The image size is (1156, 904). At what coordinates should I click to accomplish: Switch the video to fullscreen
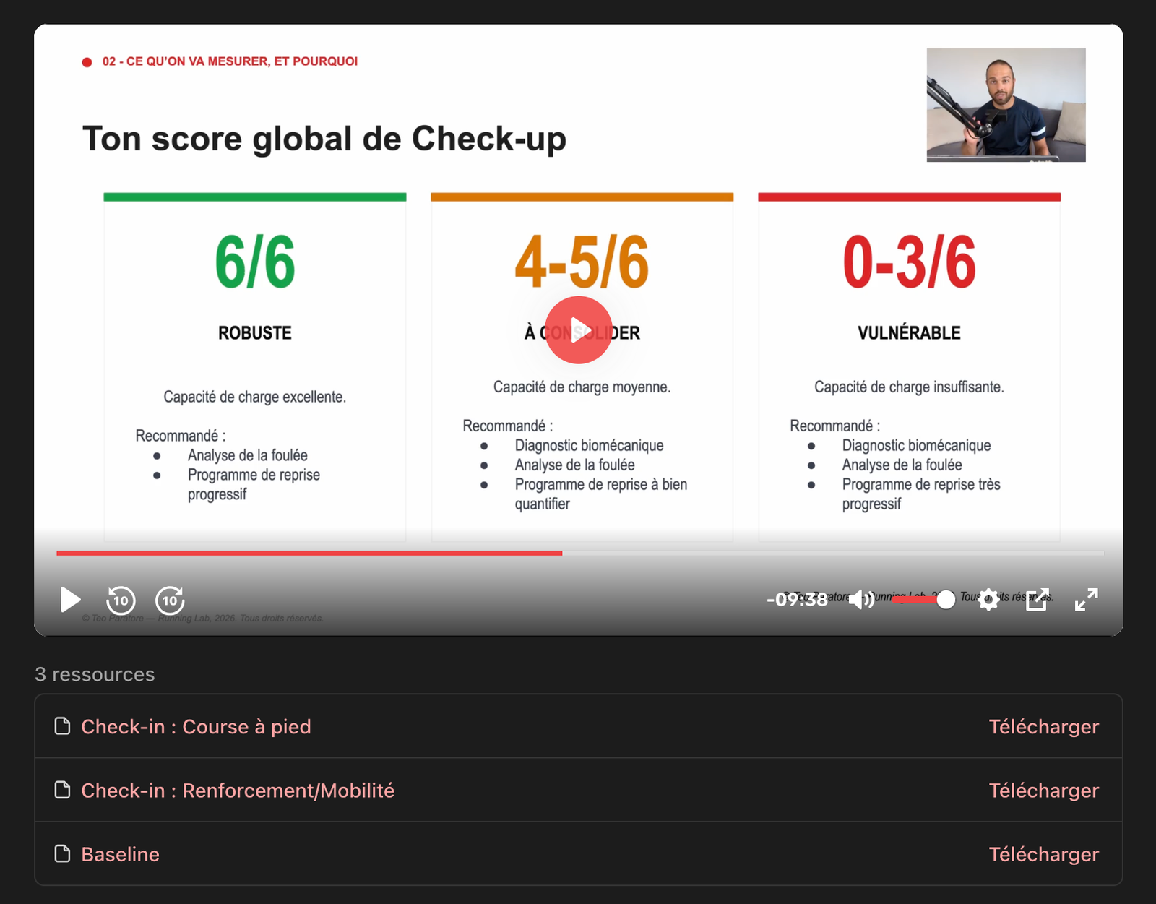click(1086, 600)
